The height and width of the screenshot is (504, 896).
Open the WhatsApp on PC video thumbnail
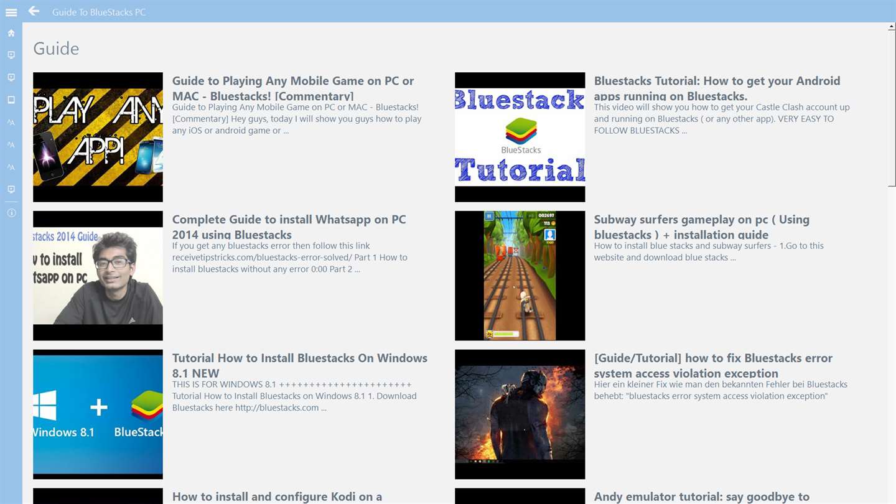click(x=98, y=276)
